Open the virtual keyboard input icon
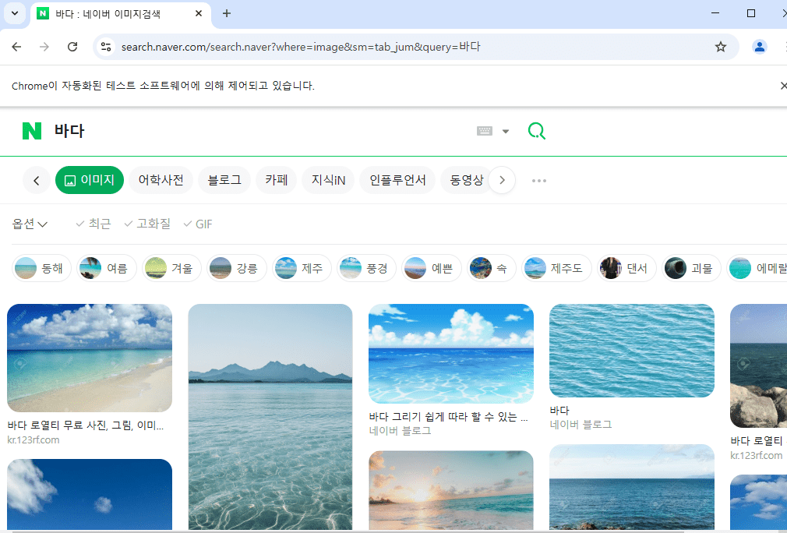Screen dimensions: 787x533 point(485,131)
